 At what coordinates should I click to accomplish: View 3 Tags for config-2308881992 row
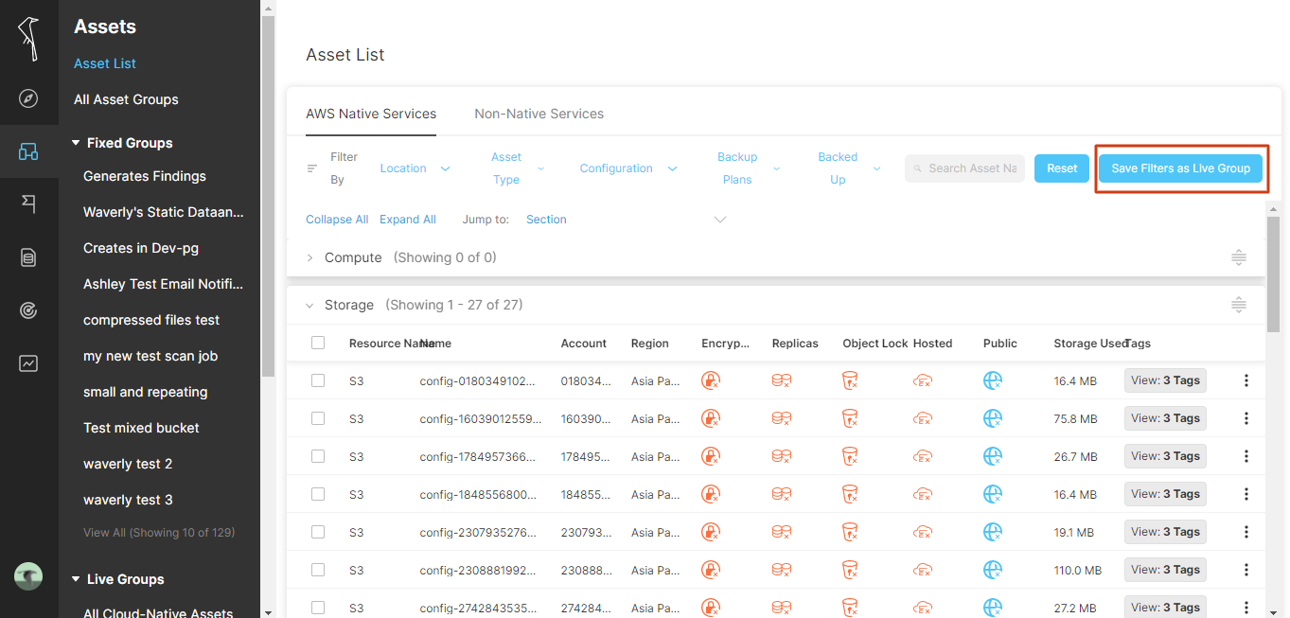pyautogui.click(x=1165, y=570)
